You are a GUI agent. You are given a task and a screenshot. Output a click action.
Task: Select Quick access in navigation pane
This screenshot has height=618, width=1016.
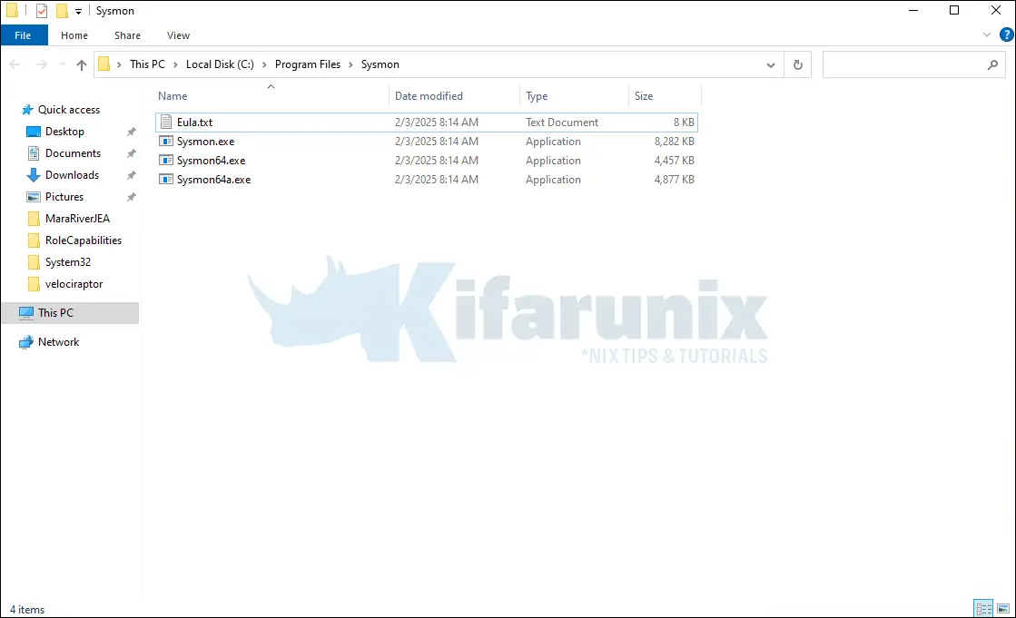point(69,110)
